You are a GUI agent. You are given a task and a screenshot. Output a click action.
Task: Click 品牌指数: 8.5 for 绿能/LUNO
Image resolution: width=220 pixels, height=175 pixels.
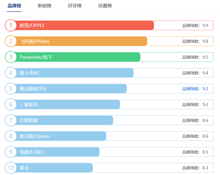[195, 152]
